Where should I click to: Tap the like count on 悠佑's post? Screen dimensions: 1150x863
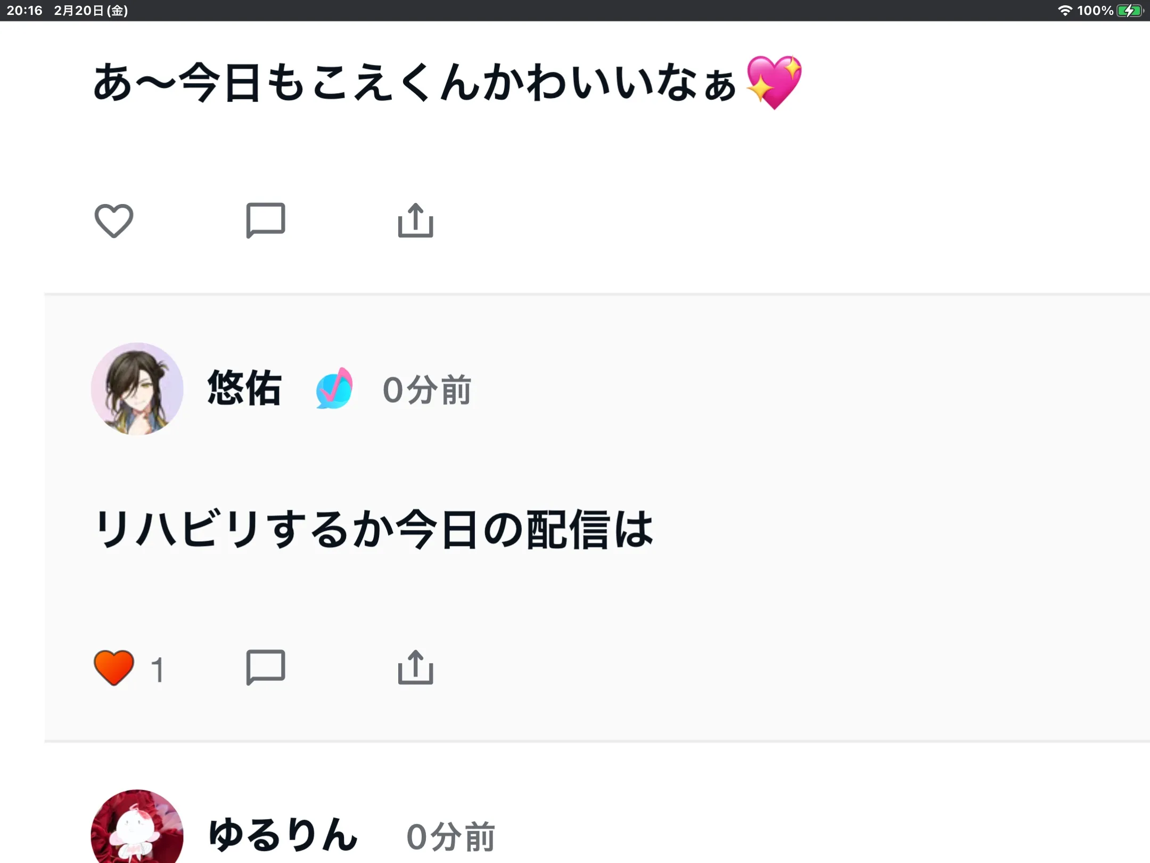click(157, 670)
